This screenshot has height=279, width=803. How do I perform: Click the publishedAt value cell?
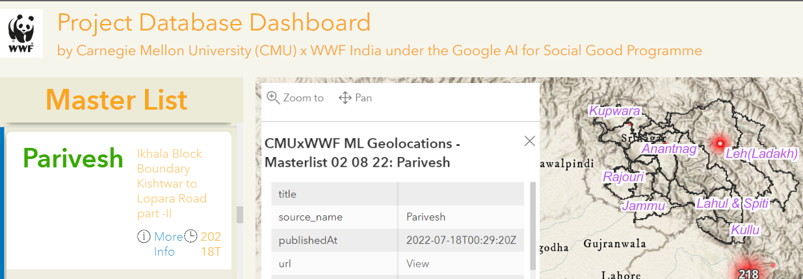pyautogui.click(x=461, y=240)
